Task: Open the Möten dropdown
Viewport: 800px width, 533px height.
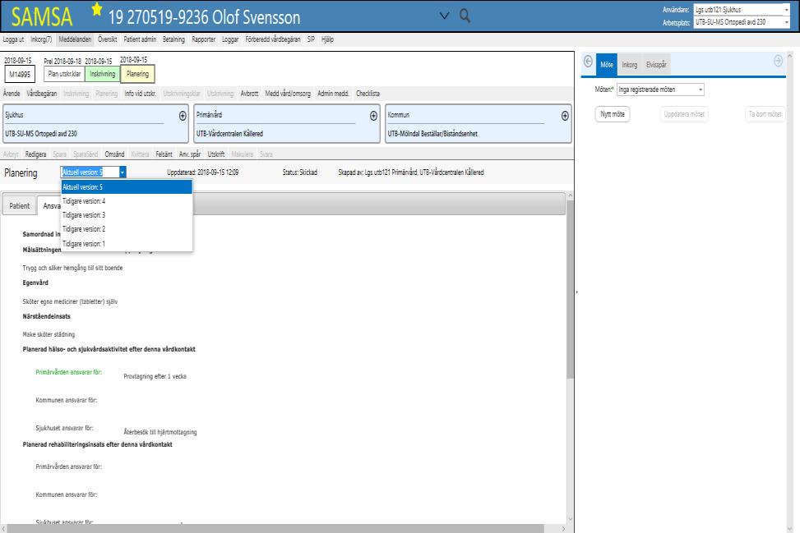Action: (660, 90)
